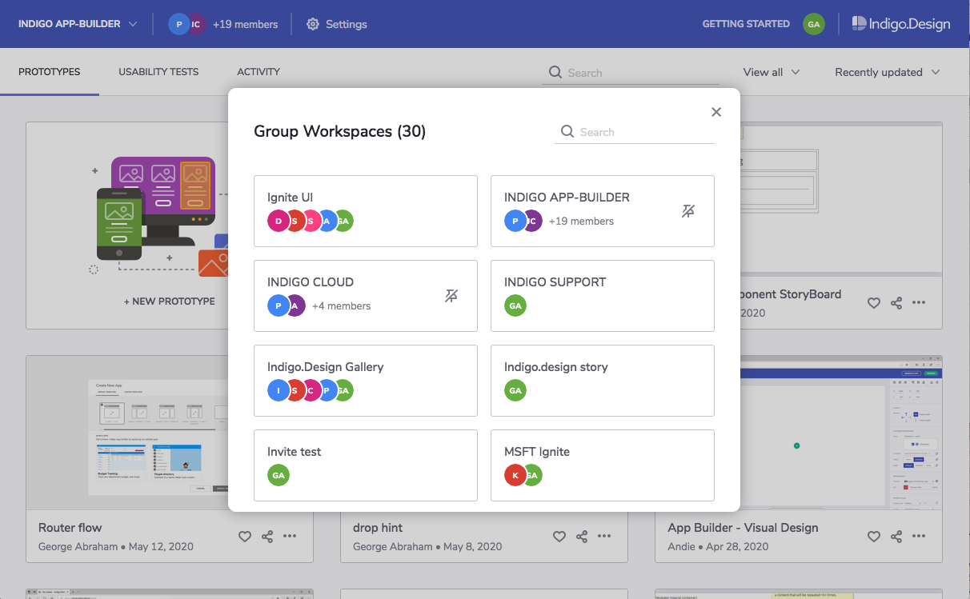Open the INDIGO SUPPORT workspace card
This screenshot has width=970, height=599.
pos(603,296)
